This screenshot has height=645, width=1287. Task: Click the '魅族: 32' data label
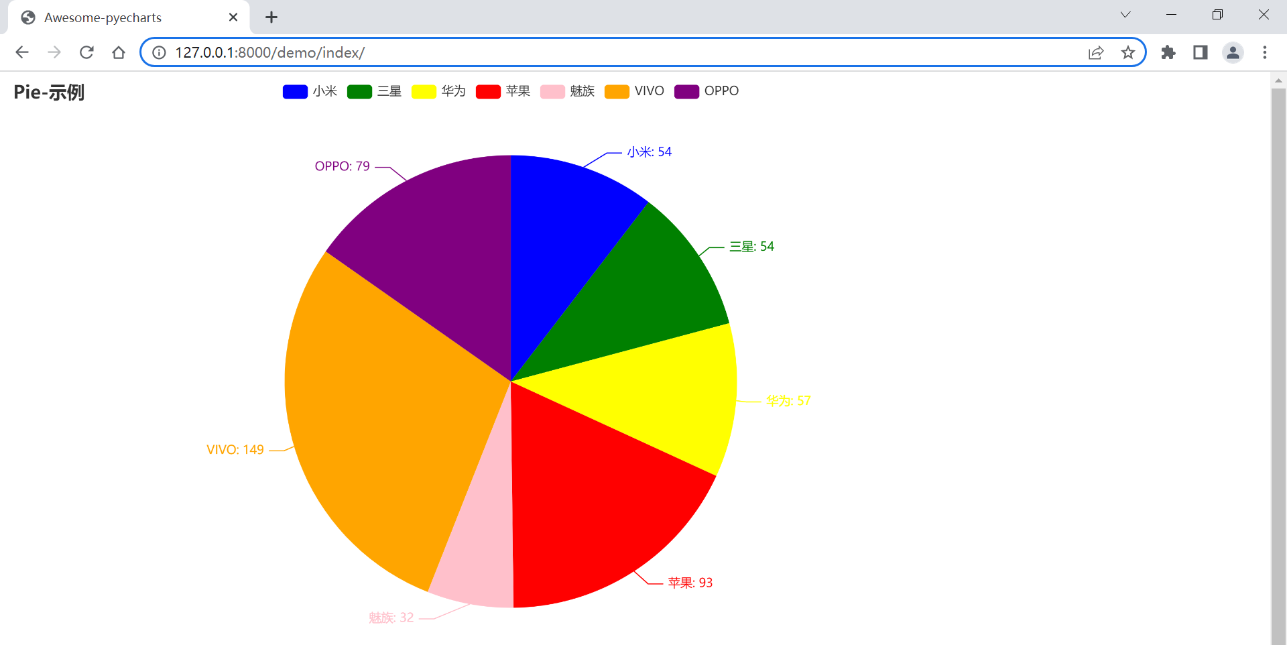click(x=391, y=618)
